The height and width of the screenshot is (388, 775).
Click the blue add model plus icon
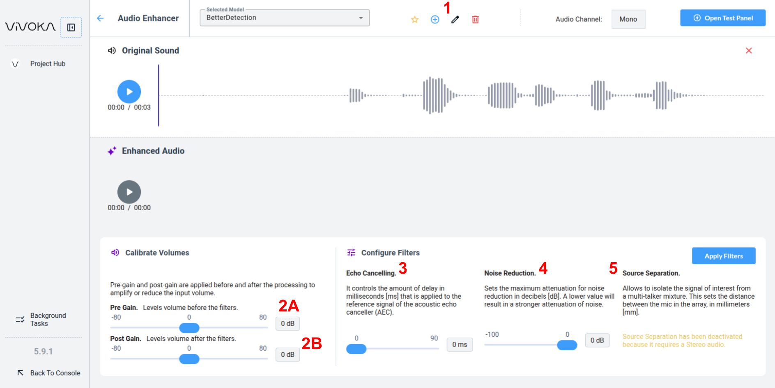[x=435, y=19]
